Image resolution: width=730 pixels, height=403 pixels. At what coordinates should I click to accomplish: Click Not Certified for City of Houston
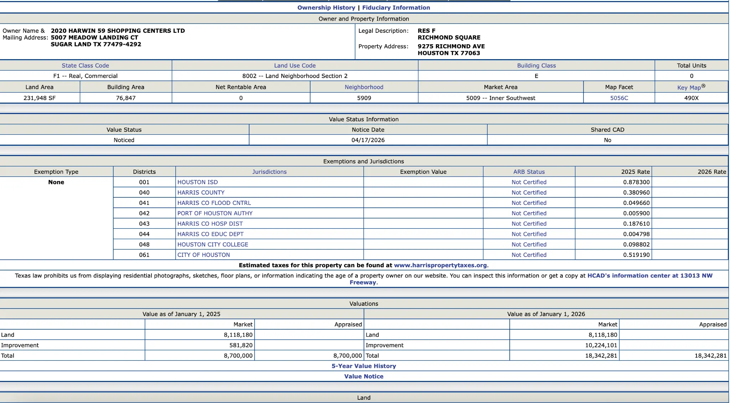529,255
